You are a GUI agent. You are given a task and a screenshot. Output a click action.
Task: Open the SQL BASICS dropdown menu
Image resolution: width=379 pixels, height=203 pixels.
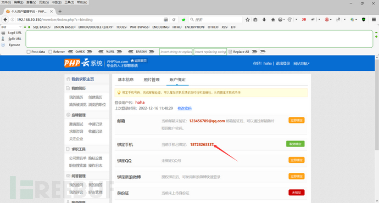pyautogui.click(x=42, y=27)
